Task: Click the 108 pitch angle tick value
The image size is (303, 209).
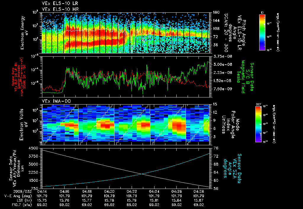Action: [216, 29]
